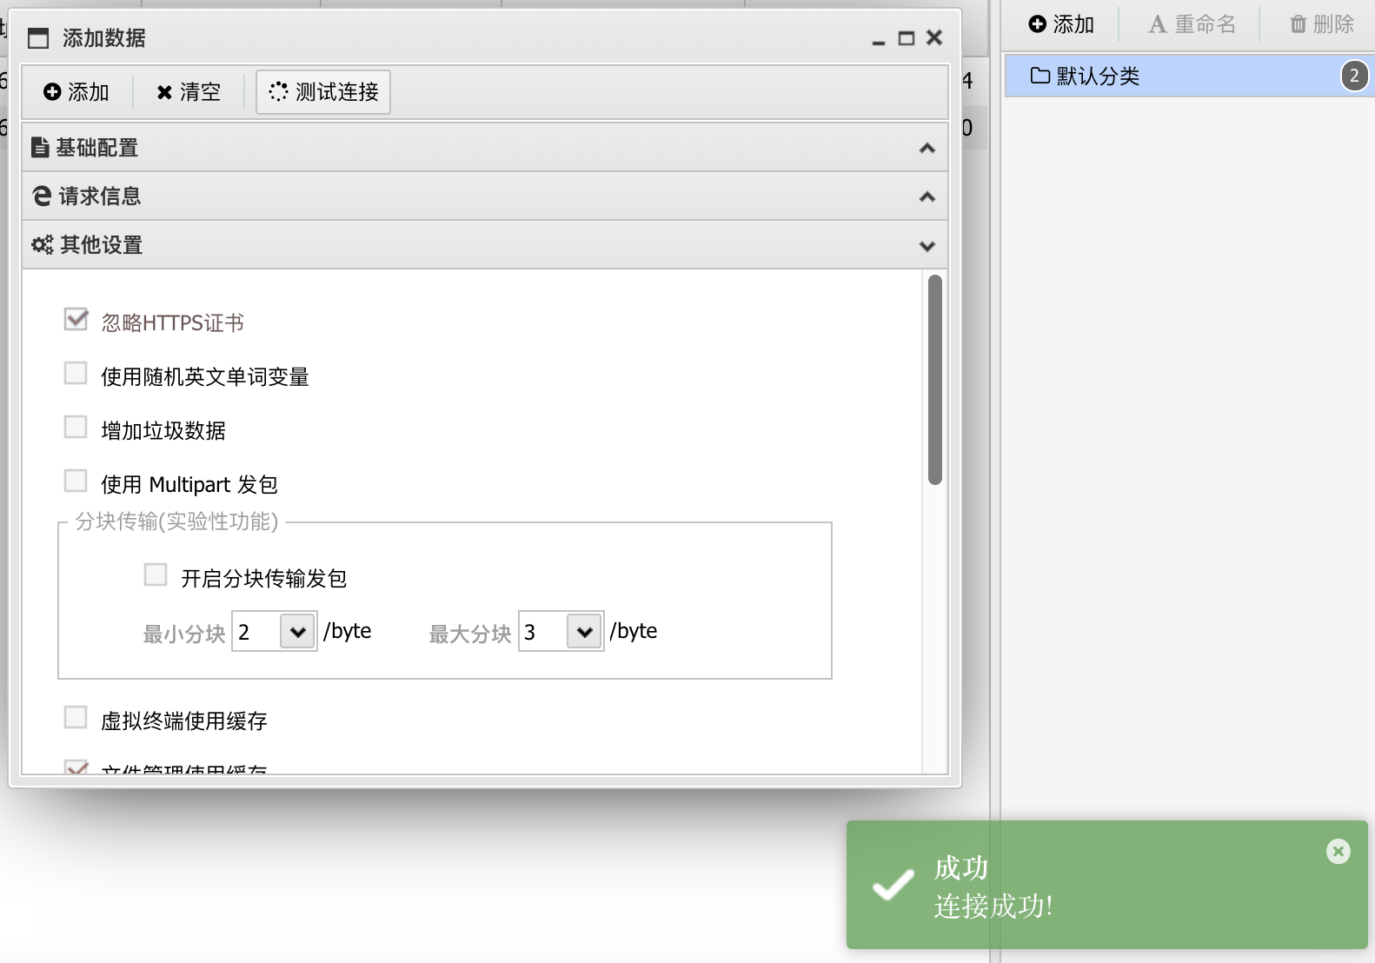Screen dimensions: 1375x963
Task: Select the 默认分类 folder
Action: point(1098,76)
